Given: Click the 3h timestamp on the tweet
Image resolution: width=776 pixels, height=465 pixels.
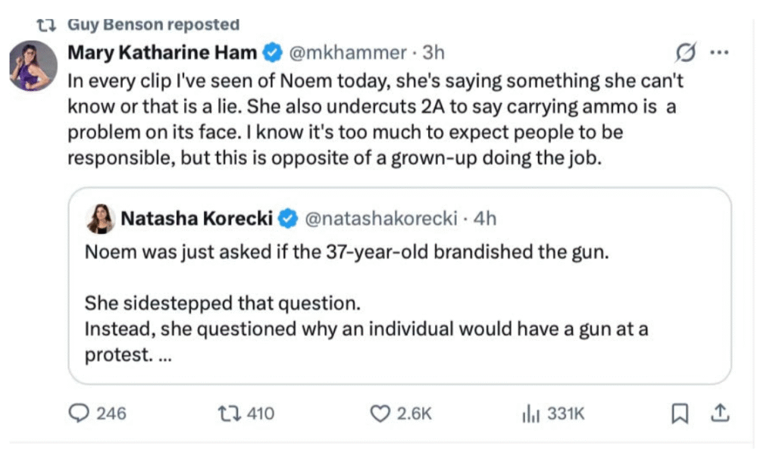Looking at the screenshot, I should [x=433, y=52].
